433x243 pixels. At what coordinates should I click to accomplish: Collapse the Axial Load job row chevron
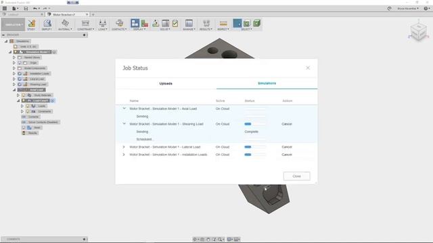coord(124,109)
